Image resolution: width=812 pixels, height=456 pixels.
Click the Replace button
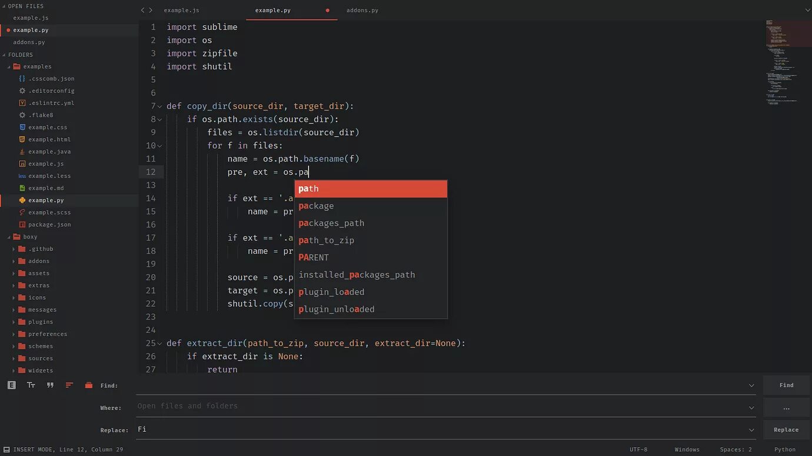(787, 430)
